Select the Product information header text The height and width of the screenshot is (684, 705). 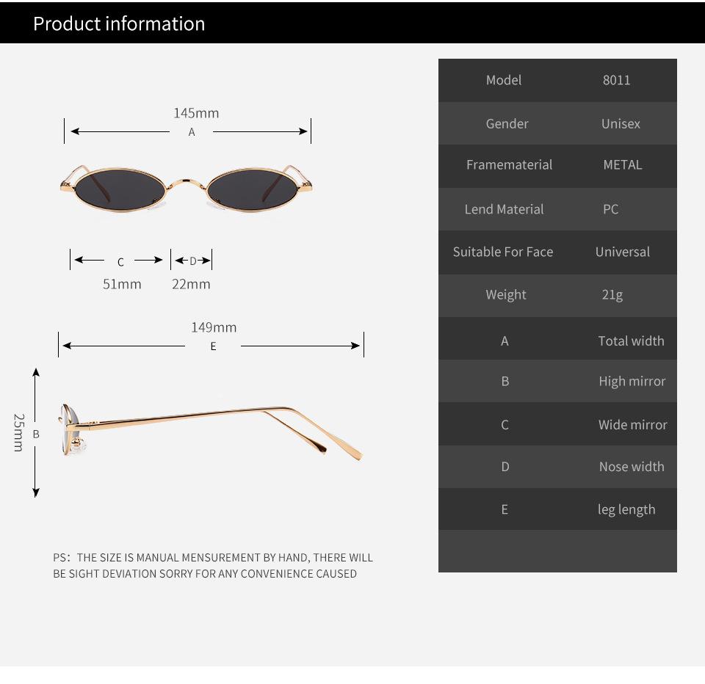(x=119, y=23)
